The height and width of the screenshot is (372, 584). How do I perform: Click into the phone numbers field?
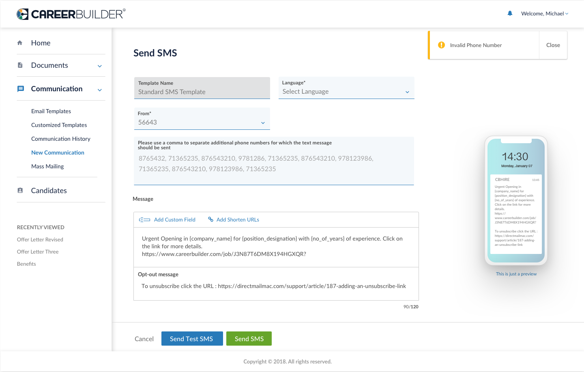(x=274, y=164)
